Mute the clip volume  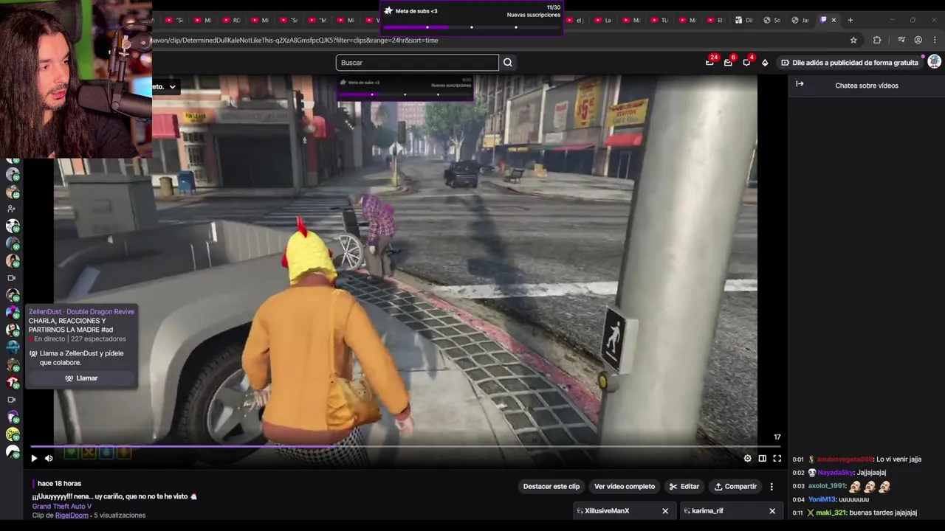click(49, 458)
